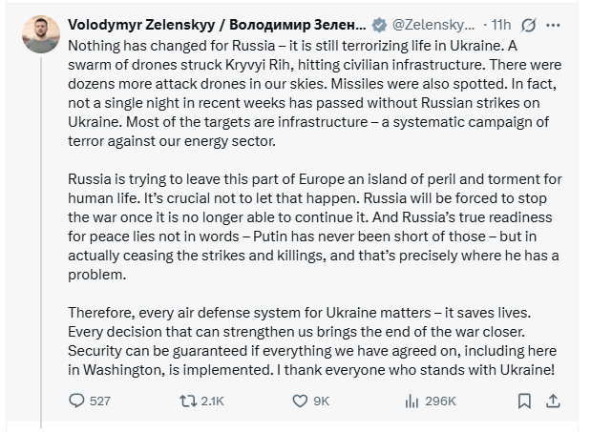Click the 296K views count
The height and width of the screenshot is (432, 591).
pos(440,401)
